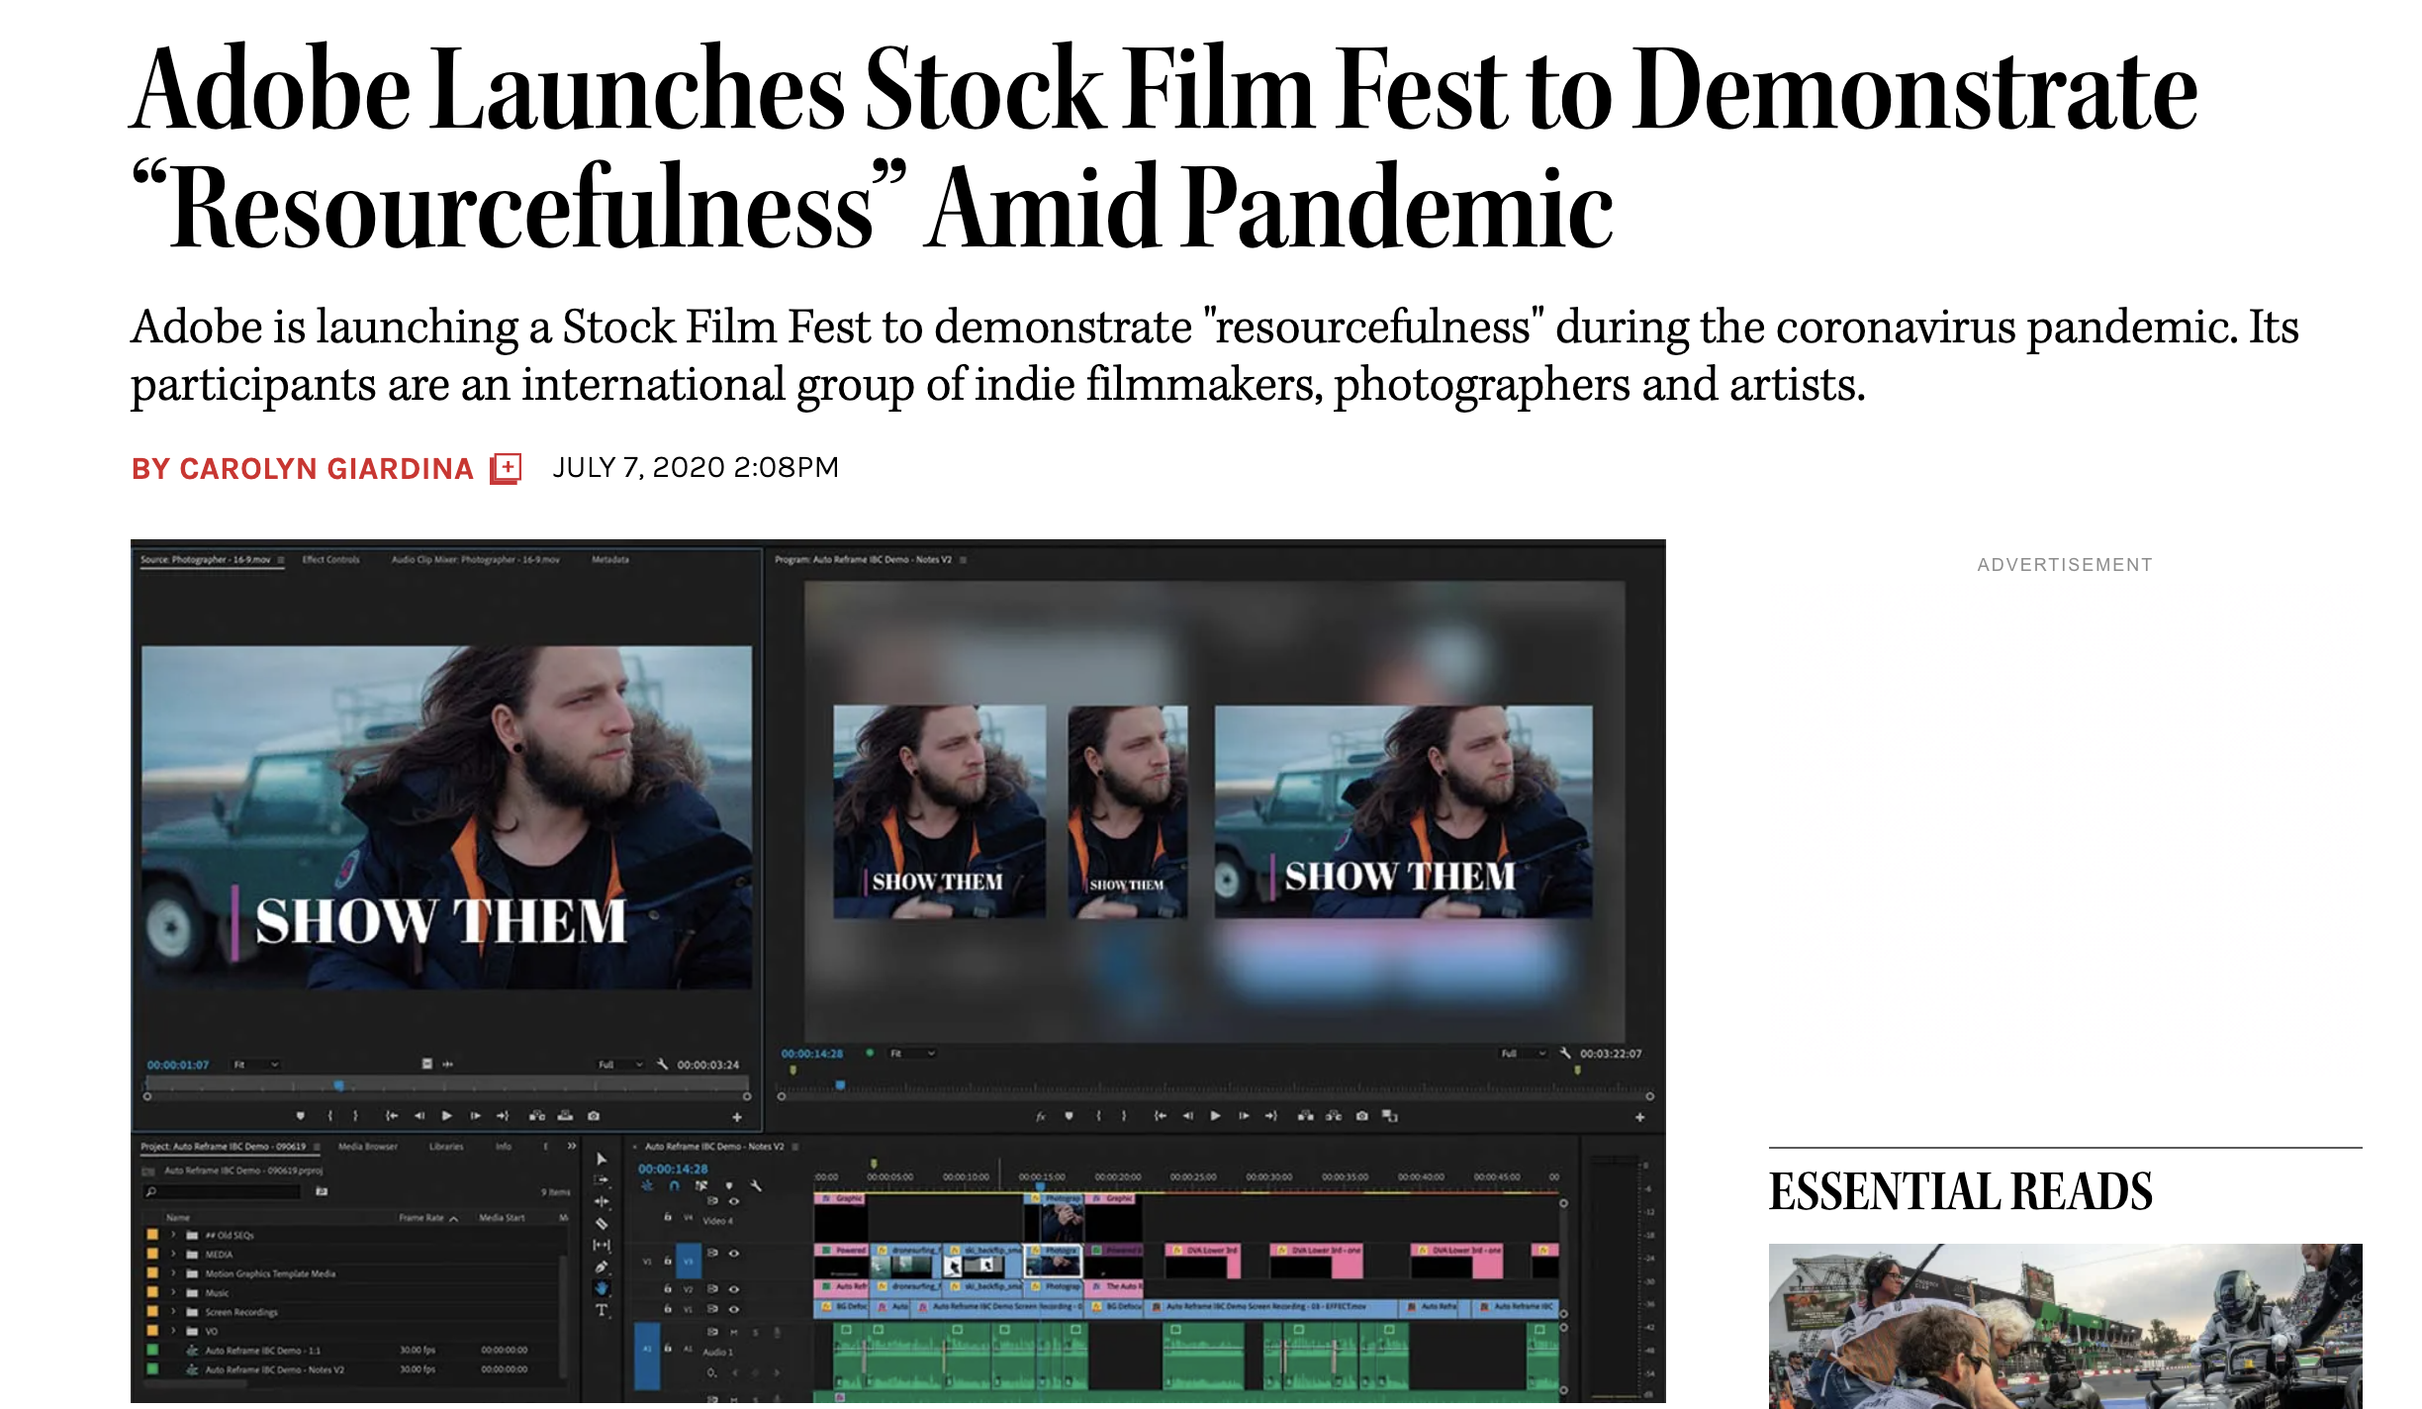The height and width of the screenshot is (1409, 2422).
Task: Open the Source monitor Fit zoom dropdown
Action: (x=256, y=1065)
